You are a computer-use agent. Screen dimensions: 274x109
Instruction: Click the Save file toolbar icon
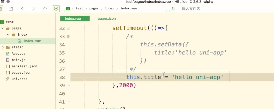[11, 9]
